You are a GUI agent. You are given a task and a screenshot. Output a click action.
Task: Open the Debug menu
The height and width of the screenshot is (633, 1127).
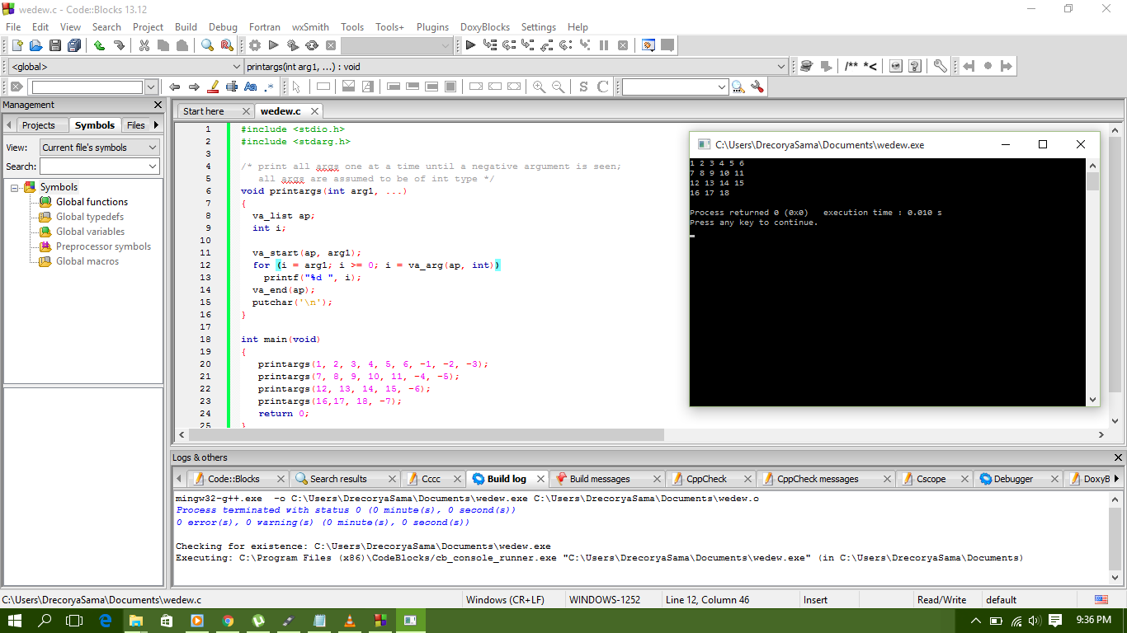pyautogui.click(x=223, y=27)
